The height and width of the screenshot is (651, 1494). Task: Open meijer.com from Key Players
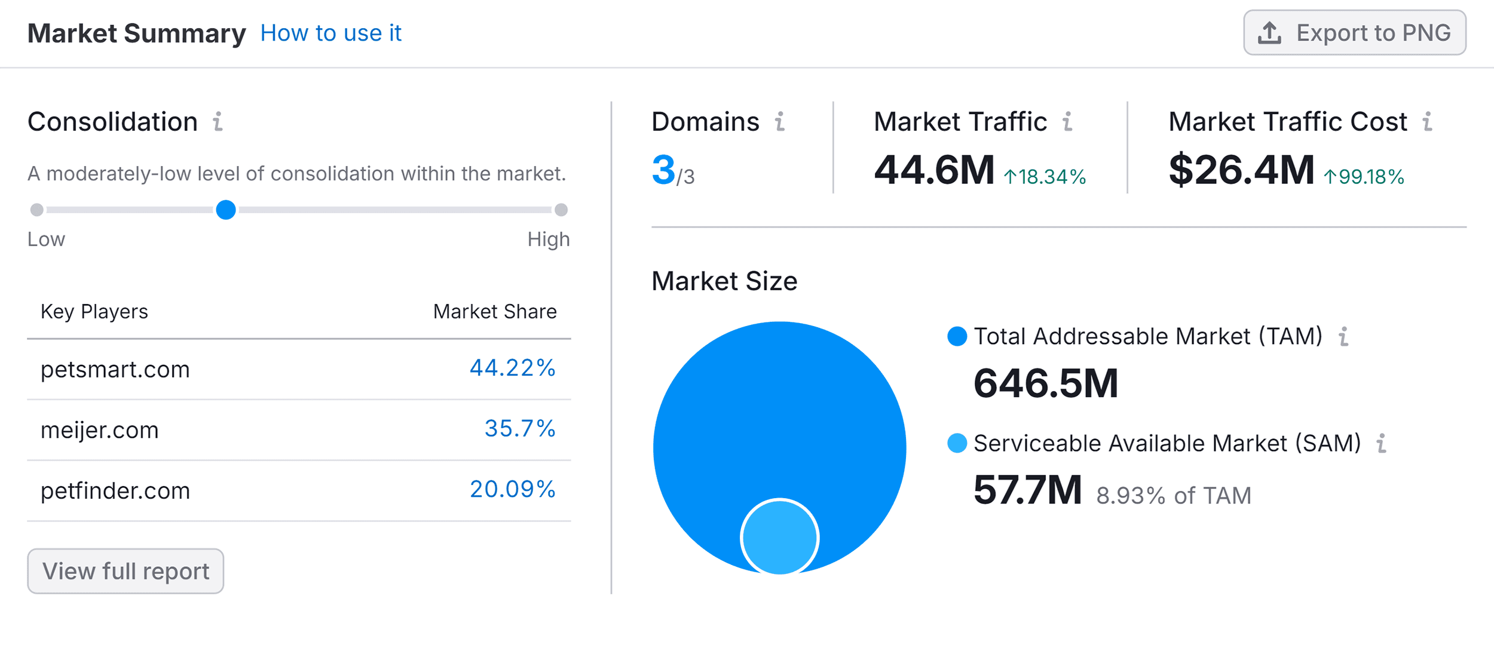[99, 430]
